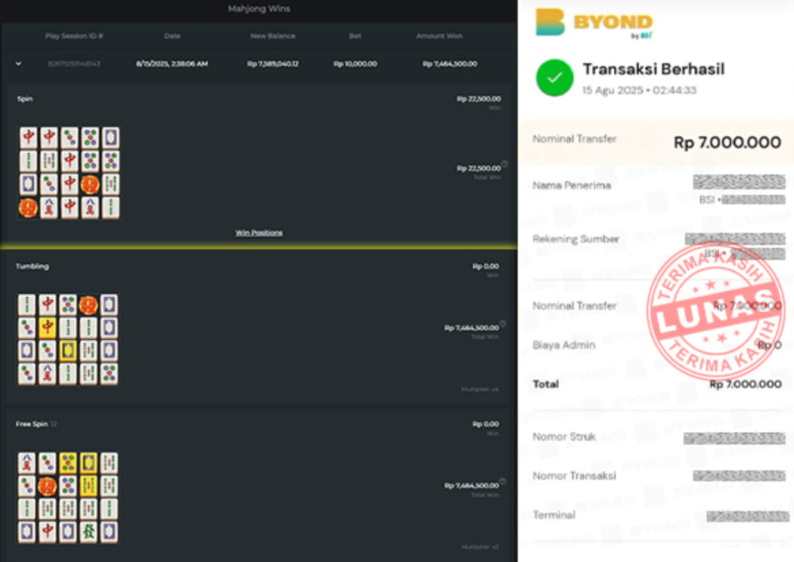Click highlighted red Zhong tile in Tumbling grid
Image resolution: width=794 pixels, height=562 pixels.
(47, 327)
